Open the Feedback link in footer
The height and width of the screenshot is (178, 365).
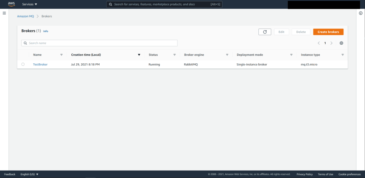(10, 174)
